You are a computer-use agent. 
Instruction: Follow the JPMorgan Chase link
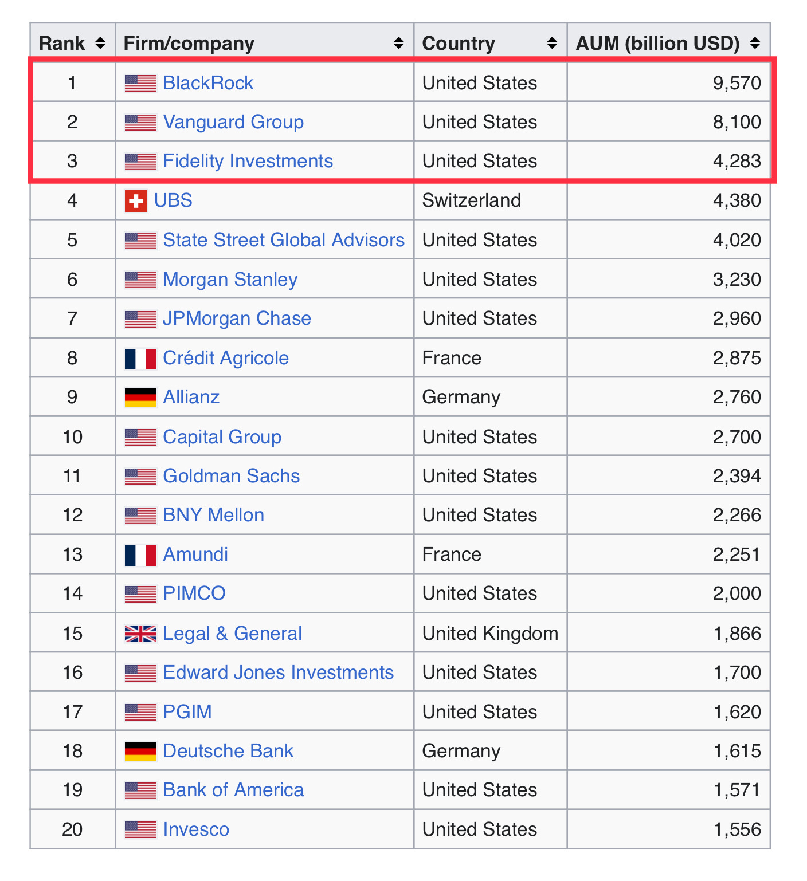point(237,318)
